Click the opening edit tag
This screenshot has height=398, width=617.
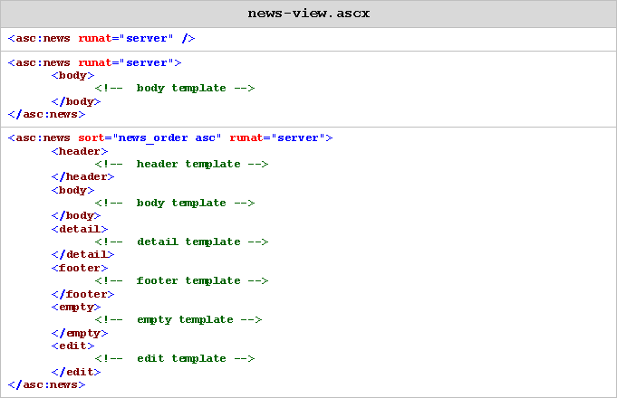tap(72, 346)
